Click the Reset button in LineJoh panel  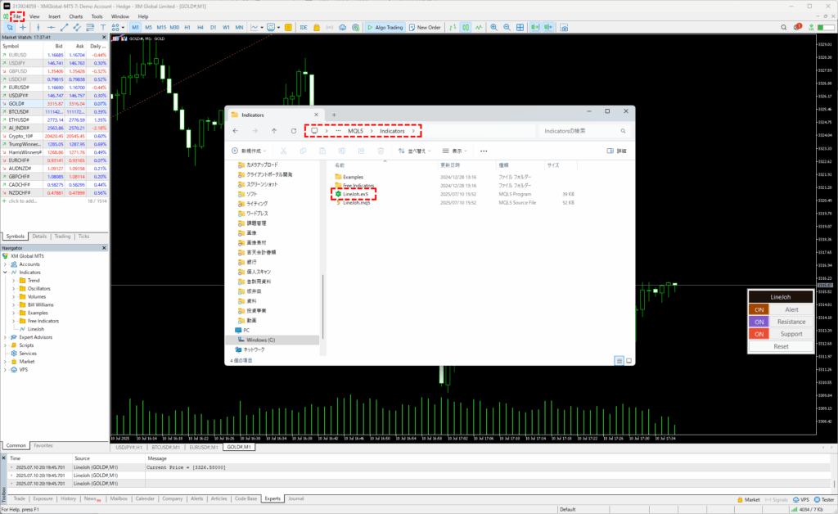[x=781, y=346]
